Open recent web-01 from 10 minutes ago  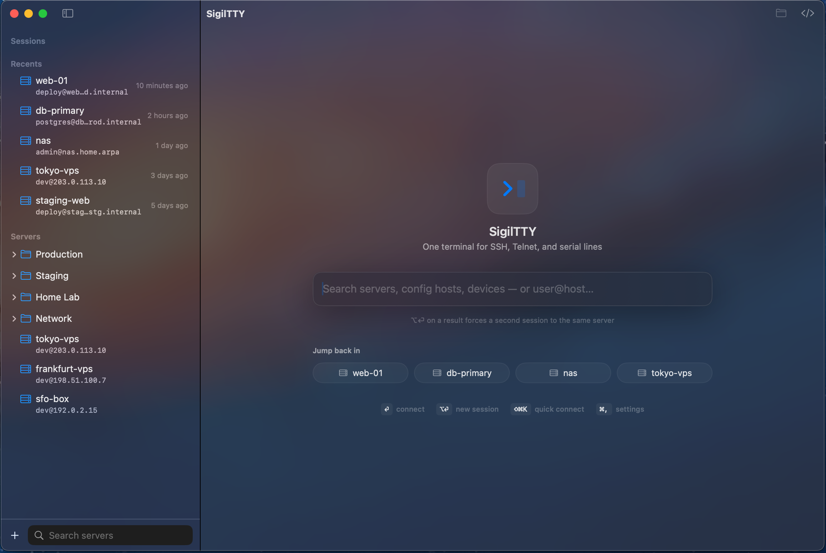(x=101, y=86)
